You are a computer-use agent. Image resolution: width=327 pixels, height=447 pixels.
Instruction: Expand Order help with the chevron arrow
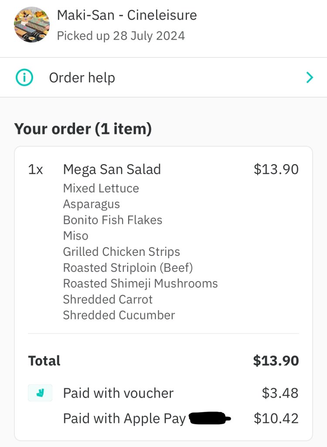tap(309, 78)
